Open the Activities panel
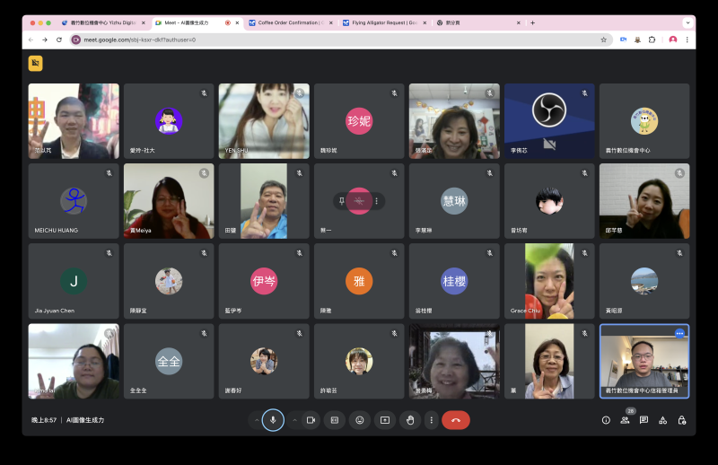 [662, 420]
